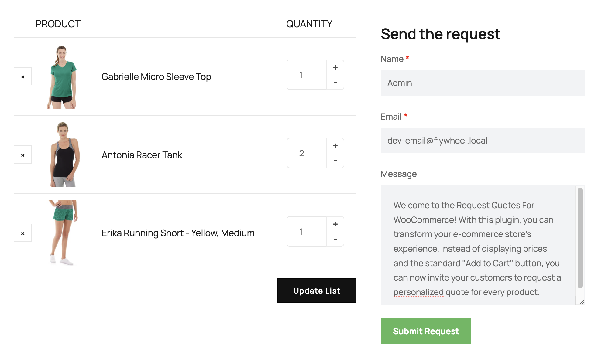Click the remove icon for Erika Running Short
Viewport: 598px width, 357px height.
23,233
